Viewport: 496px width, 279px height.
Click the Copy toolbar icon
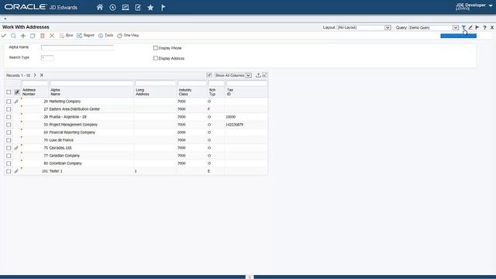tap(33, 36)
